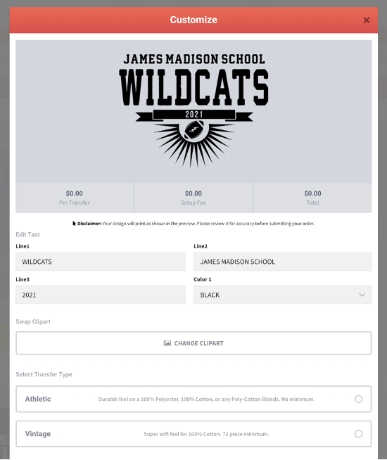The image size is (387, 460).
Task: Click the image icon in Change Clipart
Action: click(167, 343)
